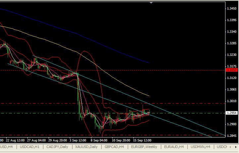This screenshot has height=153, width=239.
Task: Select the red 1.3157 price level label
Action: [x=231, y=70]
